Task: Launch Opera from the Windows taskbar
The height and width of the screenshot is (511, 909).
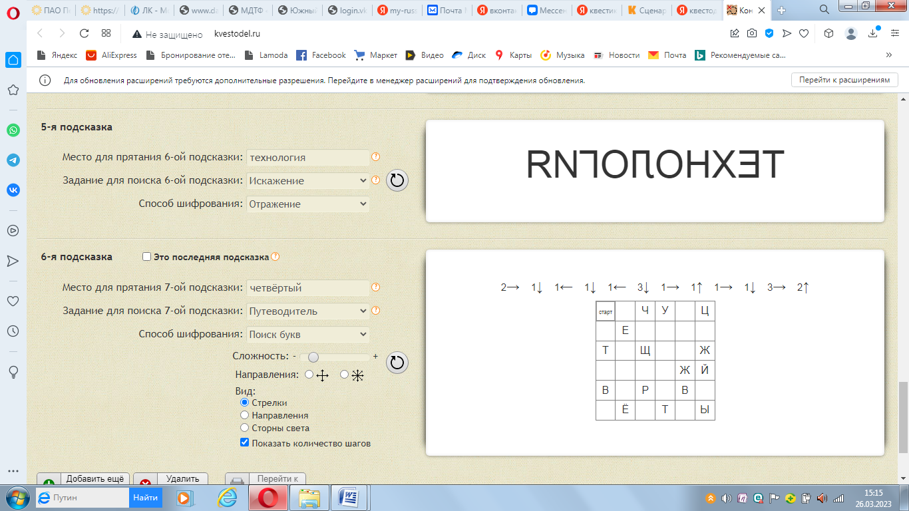Action: click(268, 498)
